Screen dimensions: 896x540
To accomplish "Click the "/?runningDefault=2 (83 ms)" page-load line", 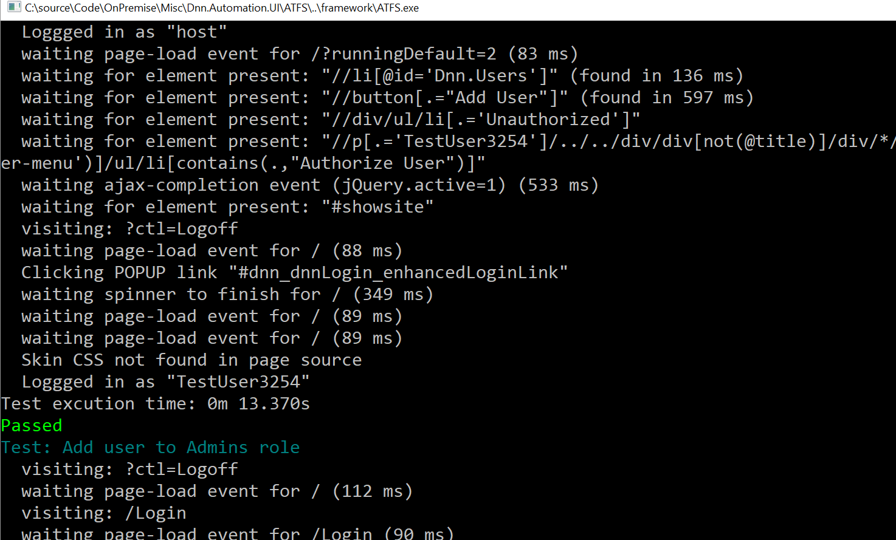I will tap(299, 53).
